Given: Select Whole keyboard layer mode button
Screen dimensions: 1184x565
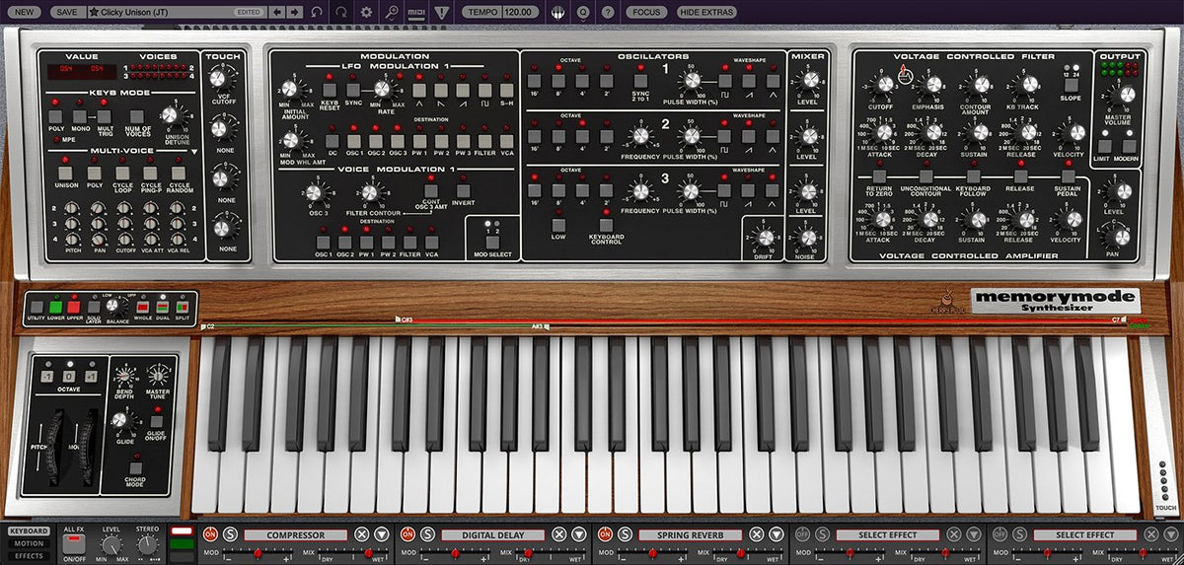Looking at the screenshot, I should tap(142, 307).
